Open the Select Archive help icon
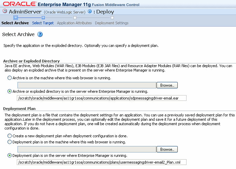 [40, 34]
